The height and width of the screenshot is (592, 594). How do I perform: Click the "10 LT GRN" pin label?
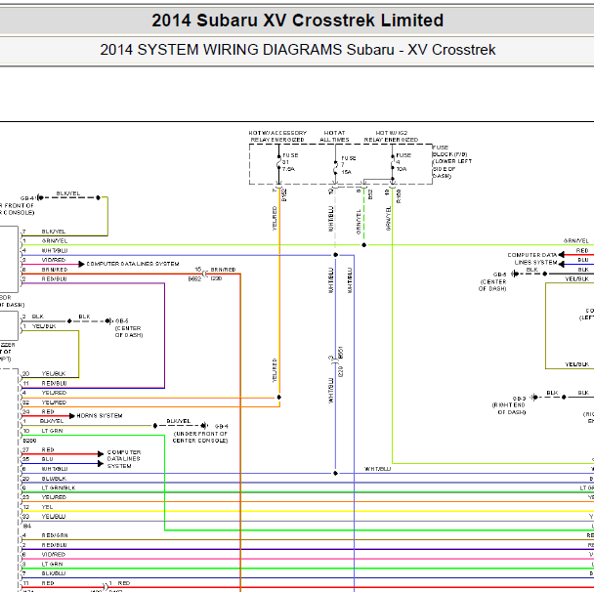tap(42, 431)
